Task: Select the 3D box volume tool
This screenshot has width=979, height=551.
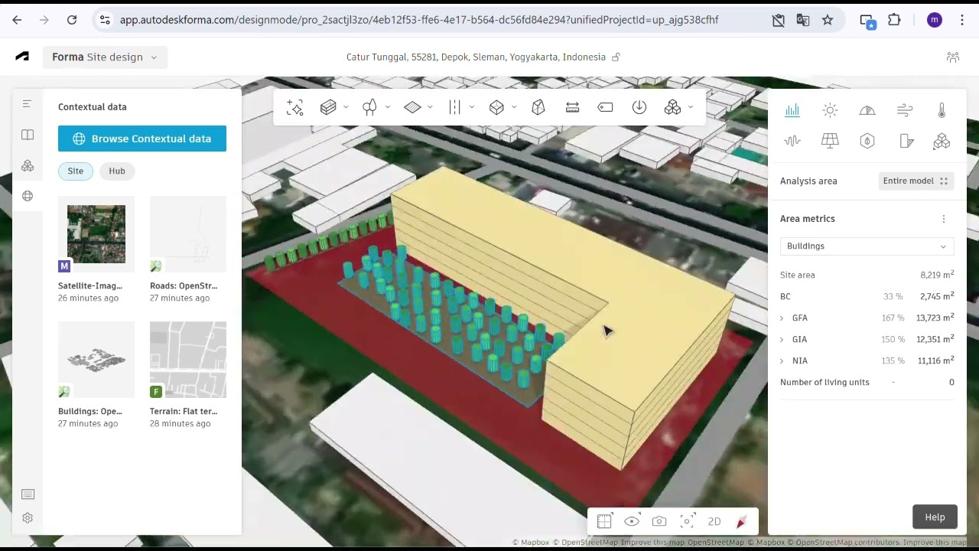Action: (x=496, y=108)
